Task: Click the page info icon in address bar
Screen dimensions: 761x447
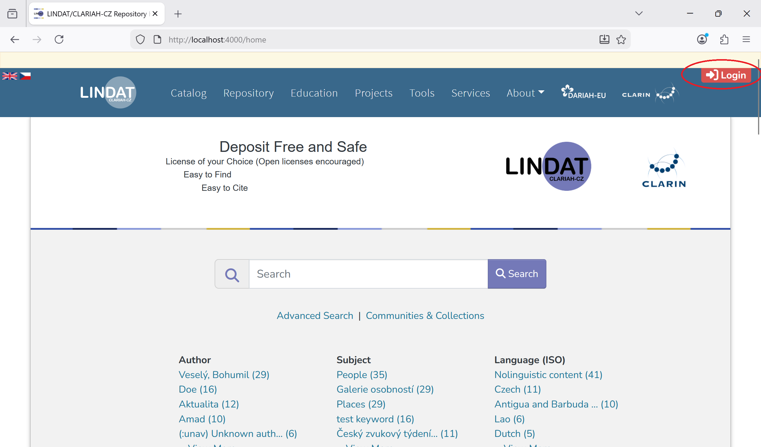Action: pyautogui.click(x=157, y=40)
